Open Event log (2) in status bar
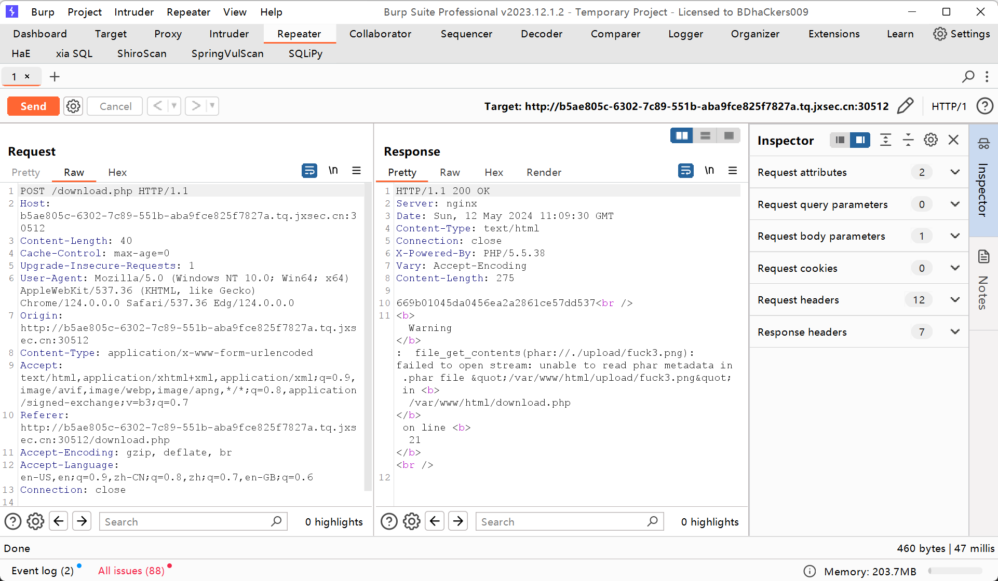 pyautogui.click(x=43, y=571)
